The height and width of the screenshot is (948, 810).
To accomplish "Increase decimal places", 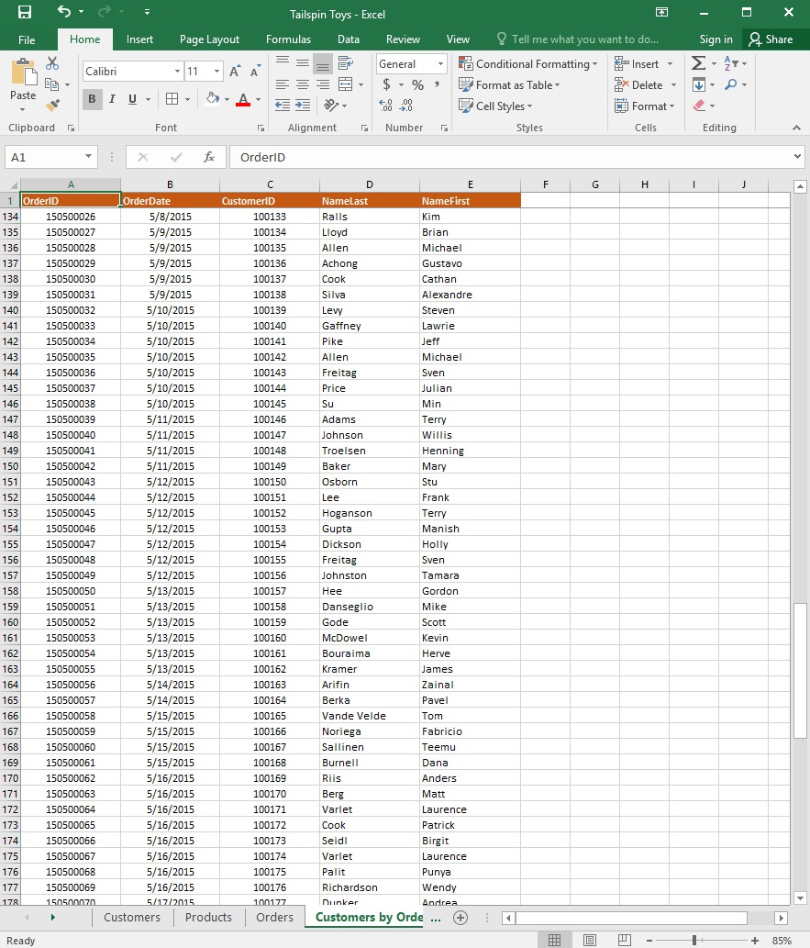I will click(385, 106).
